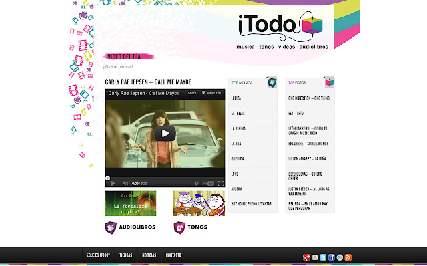The width and height of the screenshot is (427, 266).
Task: Open León Larregui – Como Tú video
Action: [308, 131]
